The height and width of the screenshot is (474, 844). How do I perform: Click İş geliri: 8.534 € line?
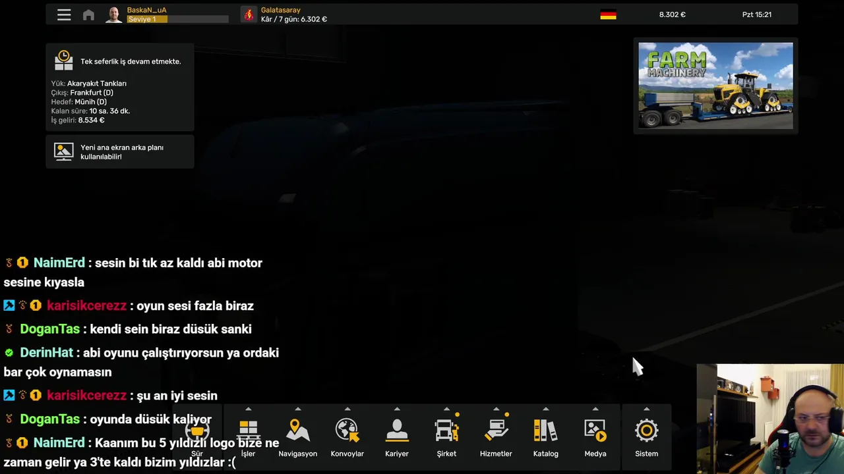78,120
